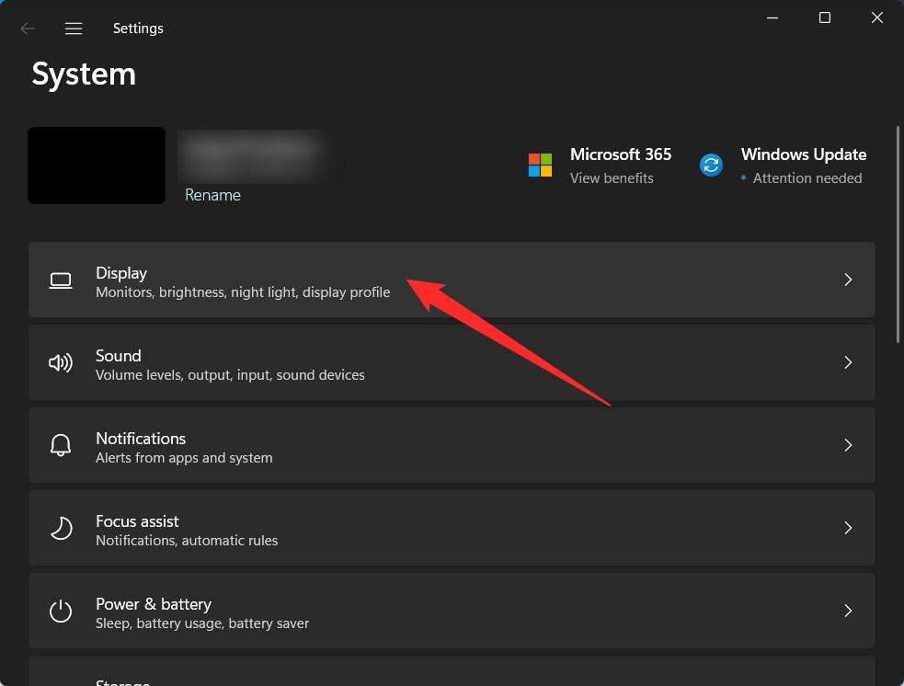Viewport: 904px width, 686px height.
Task: Click the Windows Update sync icon
Action: pos(711,166)
